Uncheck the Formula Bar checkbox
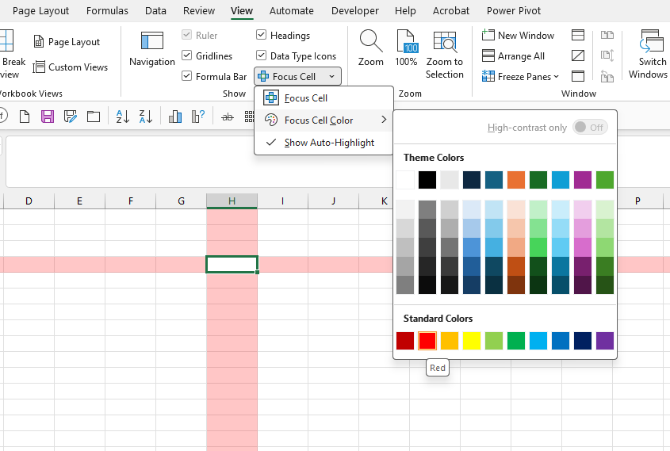Viewport: 670px width, 451px height. pyautogui.click(x=187, y=76)
